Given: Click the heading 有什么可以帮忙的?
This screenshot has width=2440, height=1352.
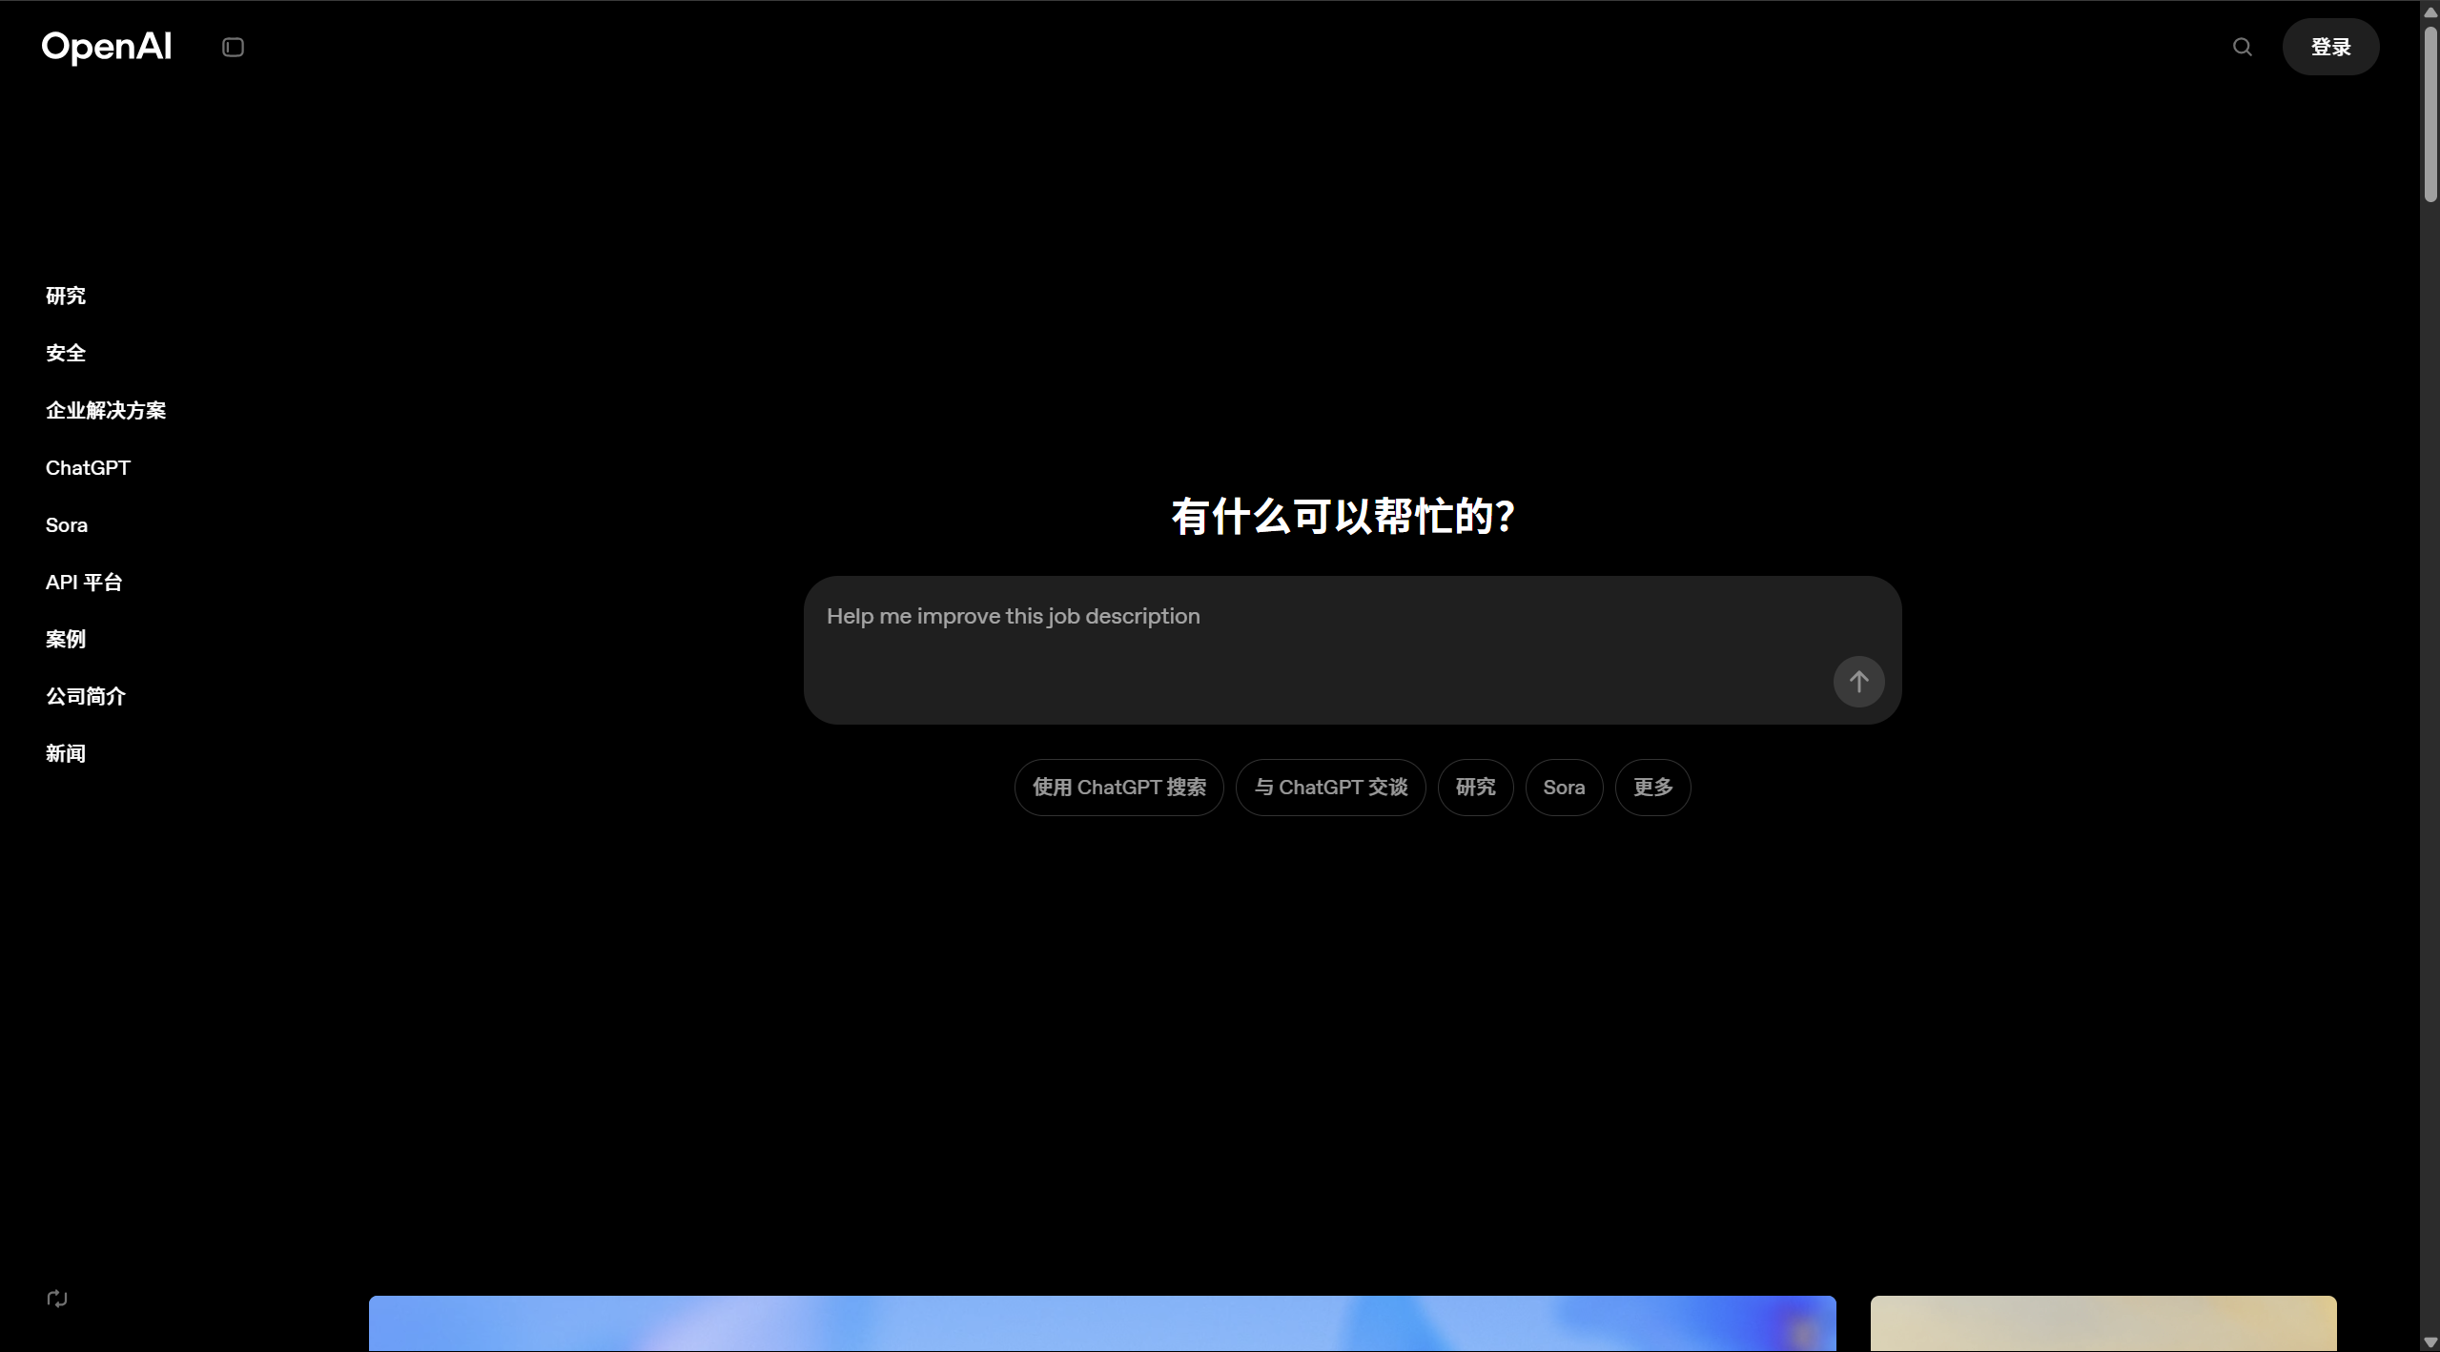Looking at the screenshot, I should 1343,517.
